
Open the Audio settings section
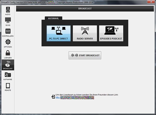8,11
